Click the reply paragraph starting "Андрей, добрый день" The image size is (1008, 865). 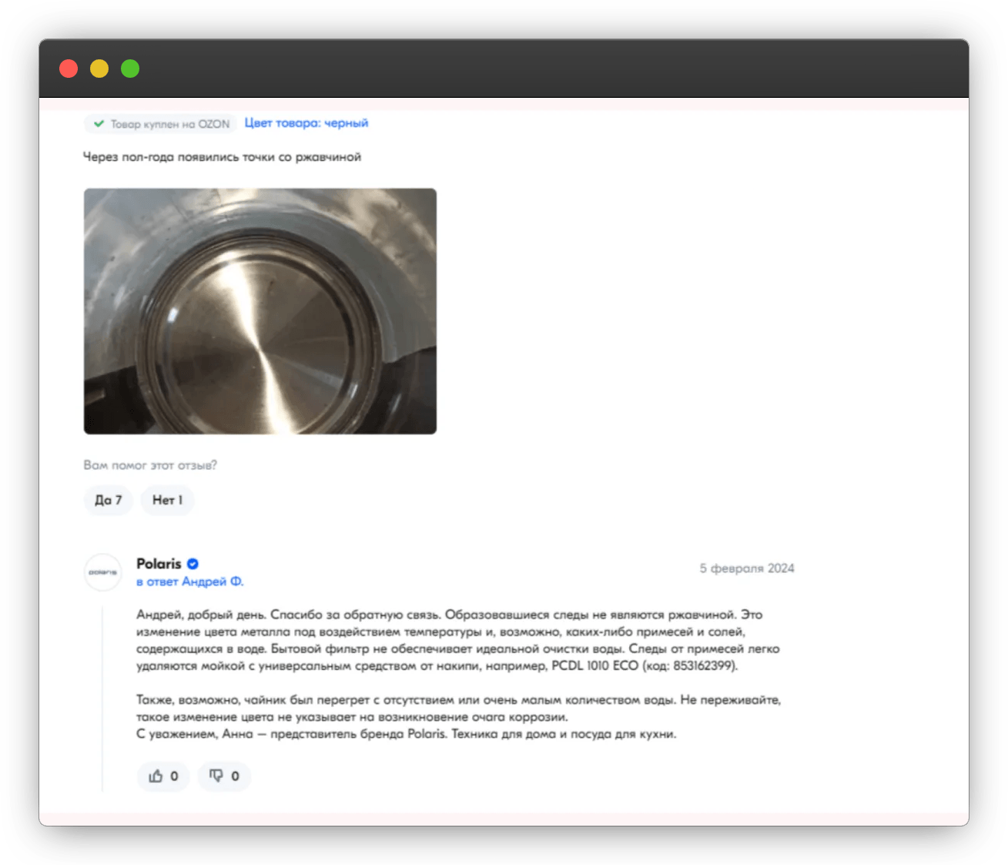click(x=458, y=640)
